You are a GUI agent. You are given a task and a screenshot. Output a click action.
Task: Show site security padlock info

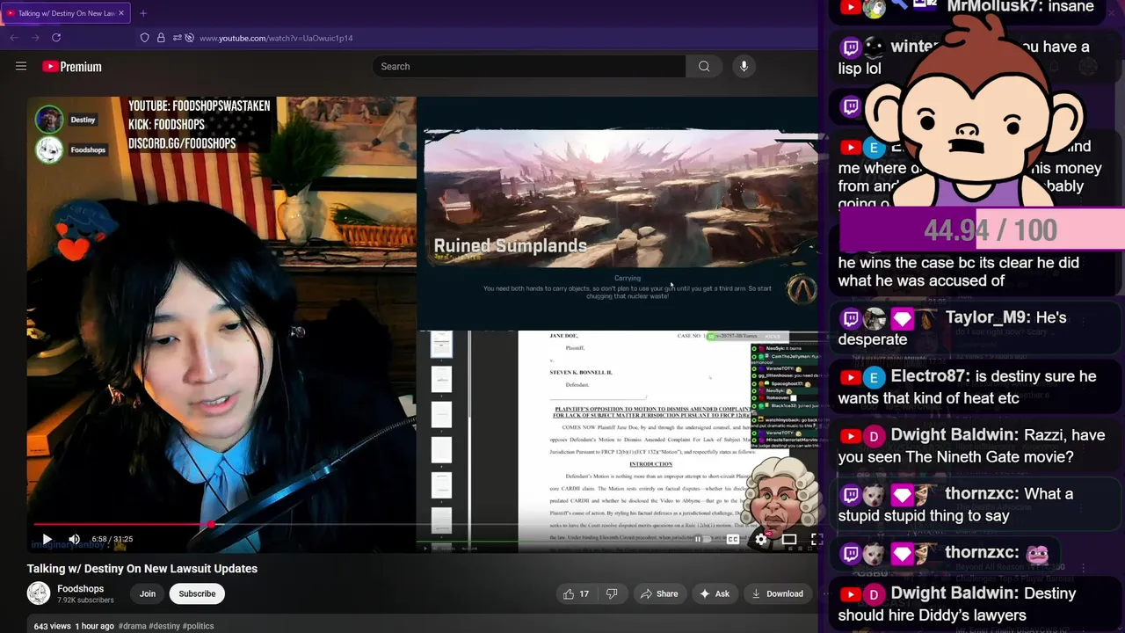click(x=161, y=38)
